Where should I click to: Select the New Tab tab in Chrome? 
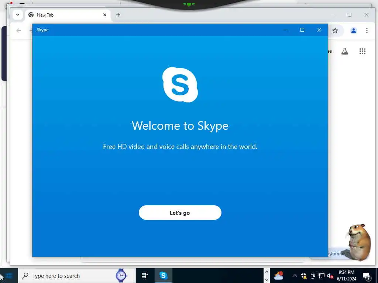68,15
